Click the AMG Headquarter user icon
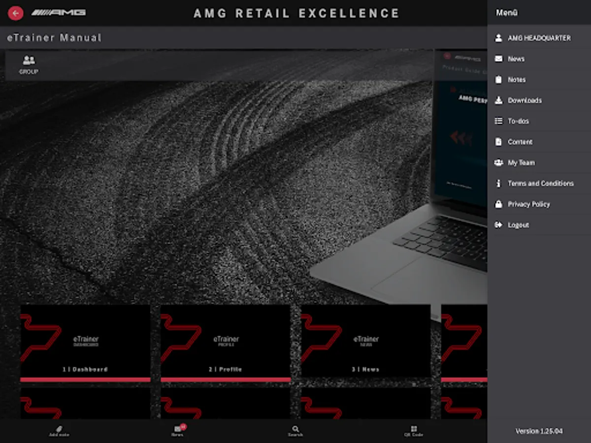Screen dimensions: 591x443 click(498, 38)
